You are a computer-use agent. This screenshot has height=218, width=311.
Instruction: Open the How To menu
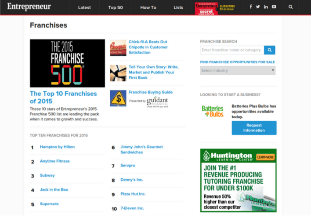(148, 7)
